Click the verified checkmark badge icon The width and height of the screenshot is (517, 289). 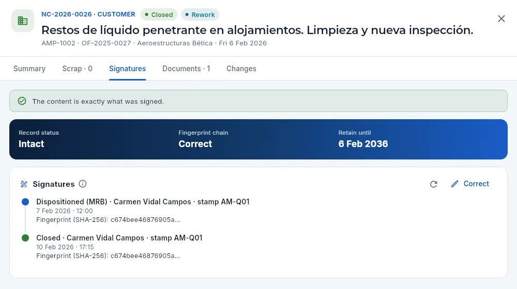[x=22, y=101]
